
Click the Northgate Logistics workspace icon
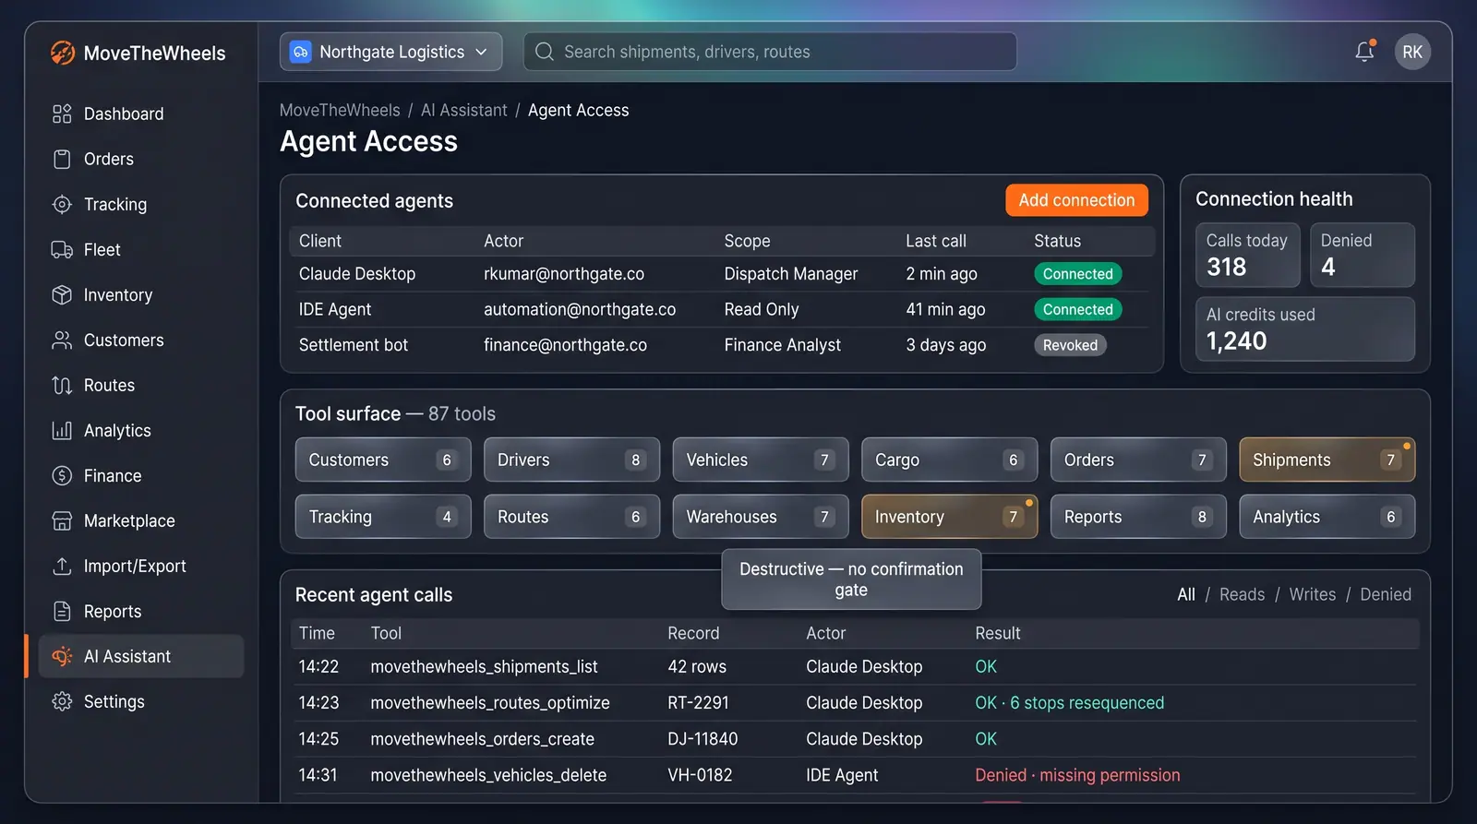coord(301,52)
